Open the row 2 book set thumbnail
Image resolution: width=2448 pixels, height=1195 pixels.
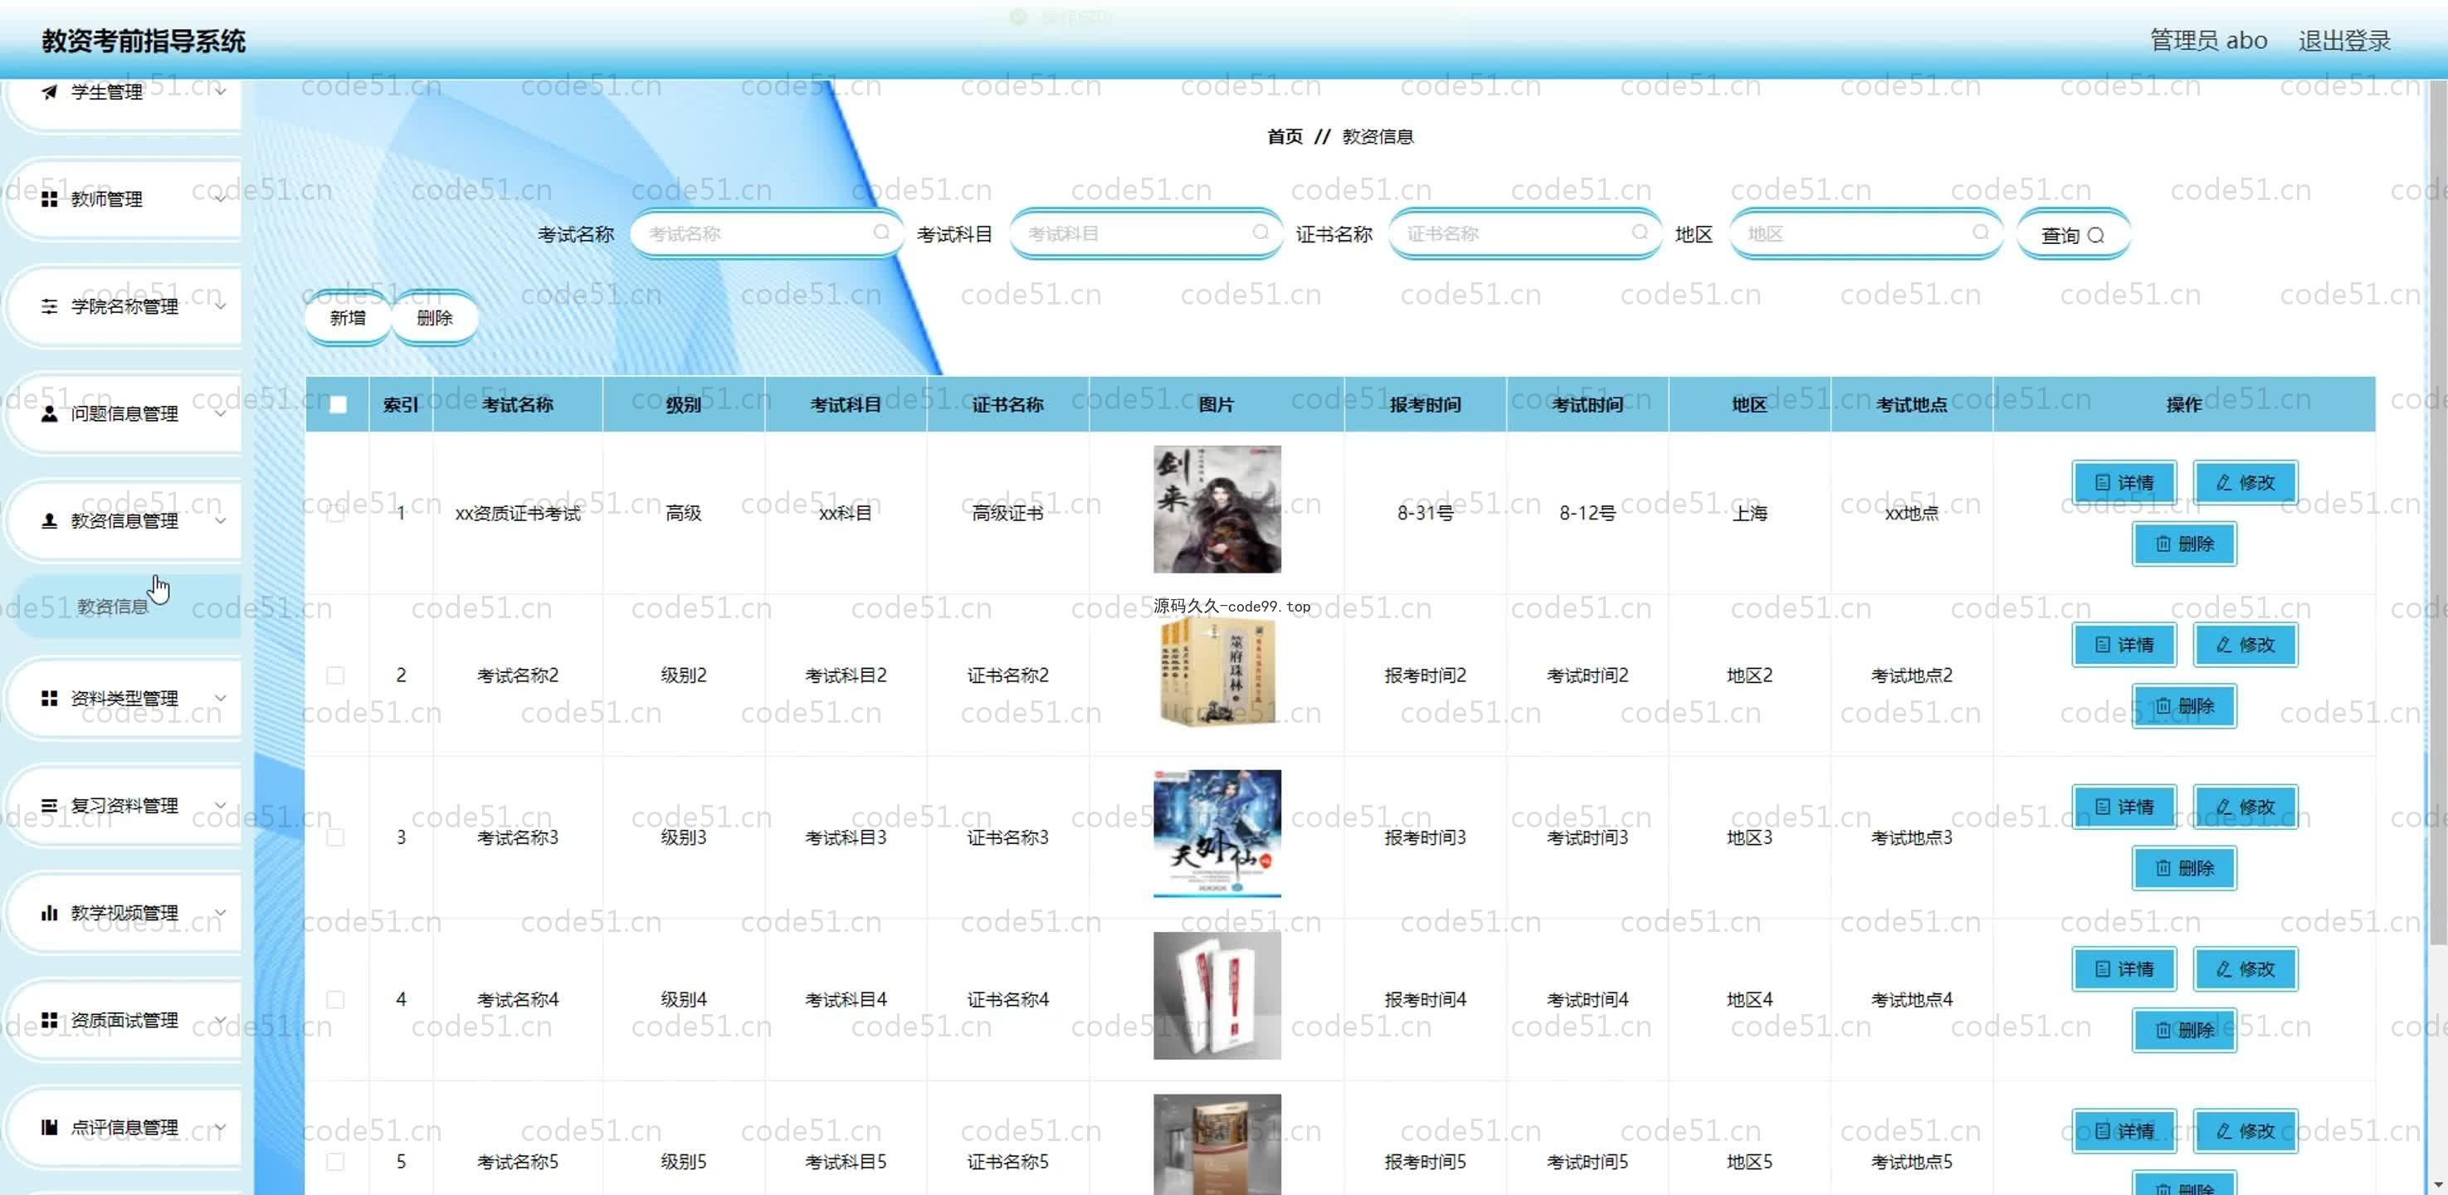1217,672
